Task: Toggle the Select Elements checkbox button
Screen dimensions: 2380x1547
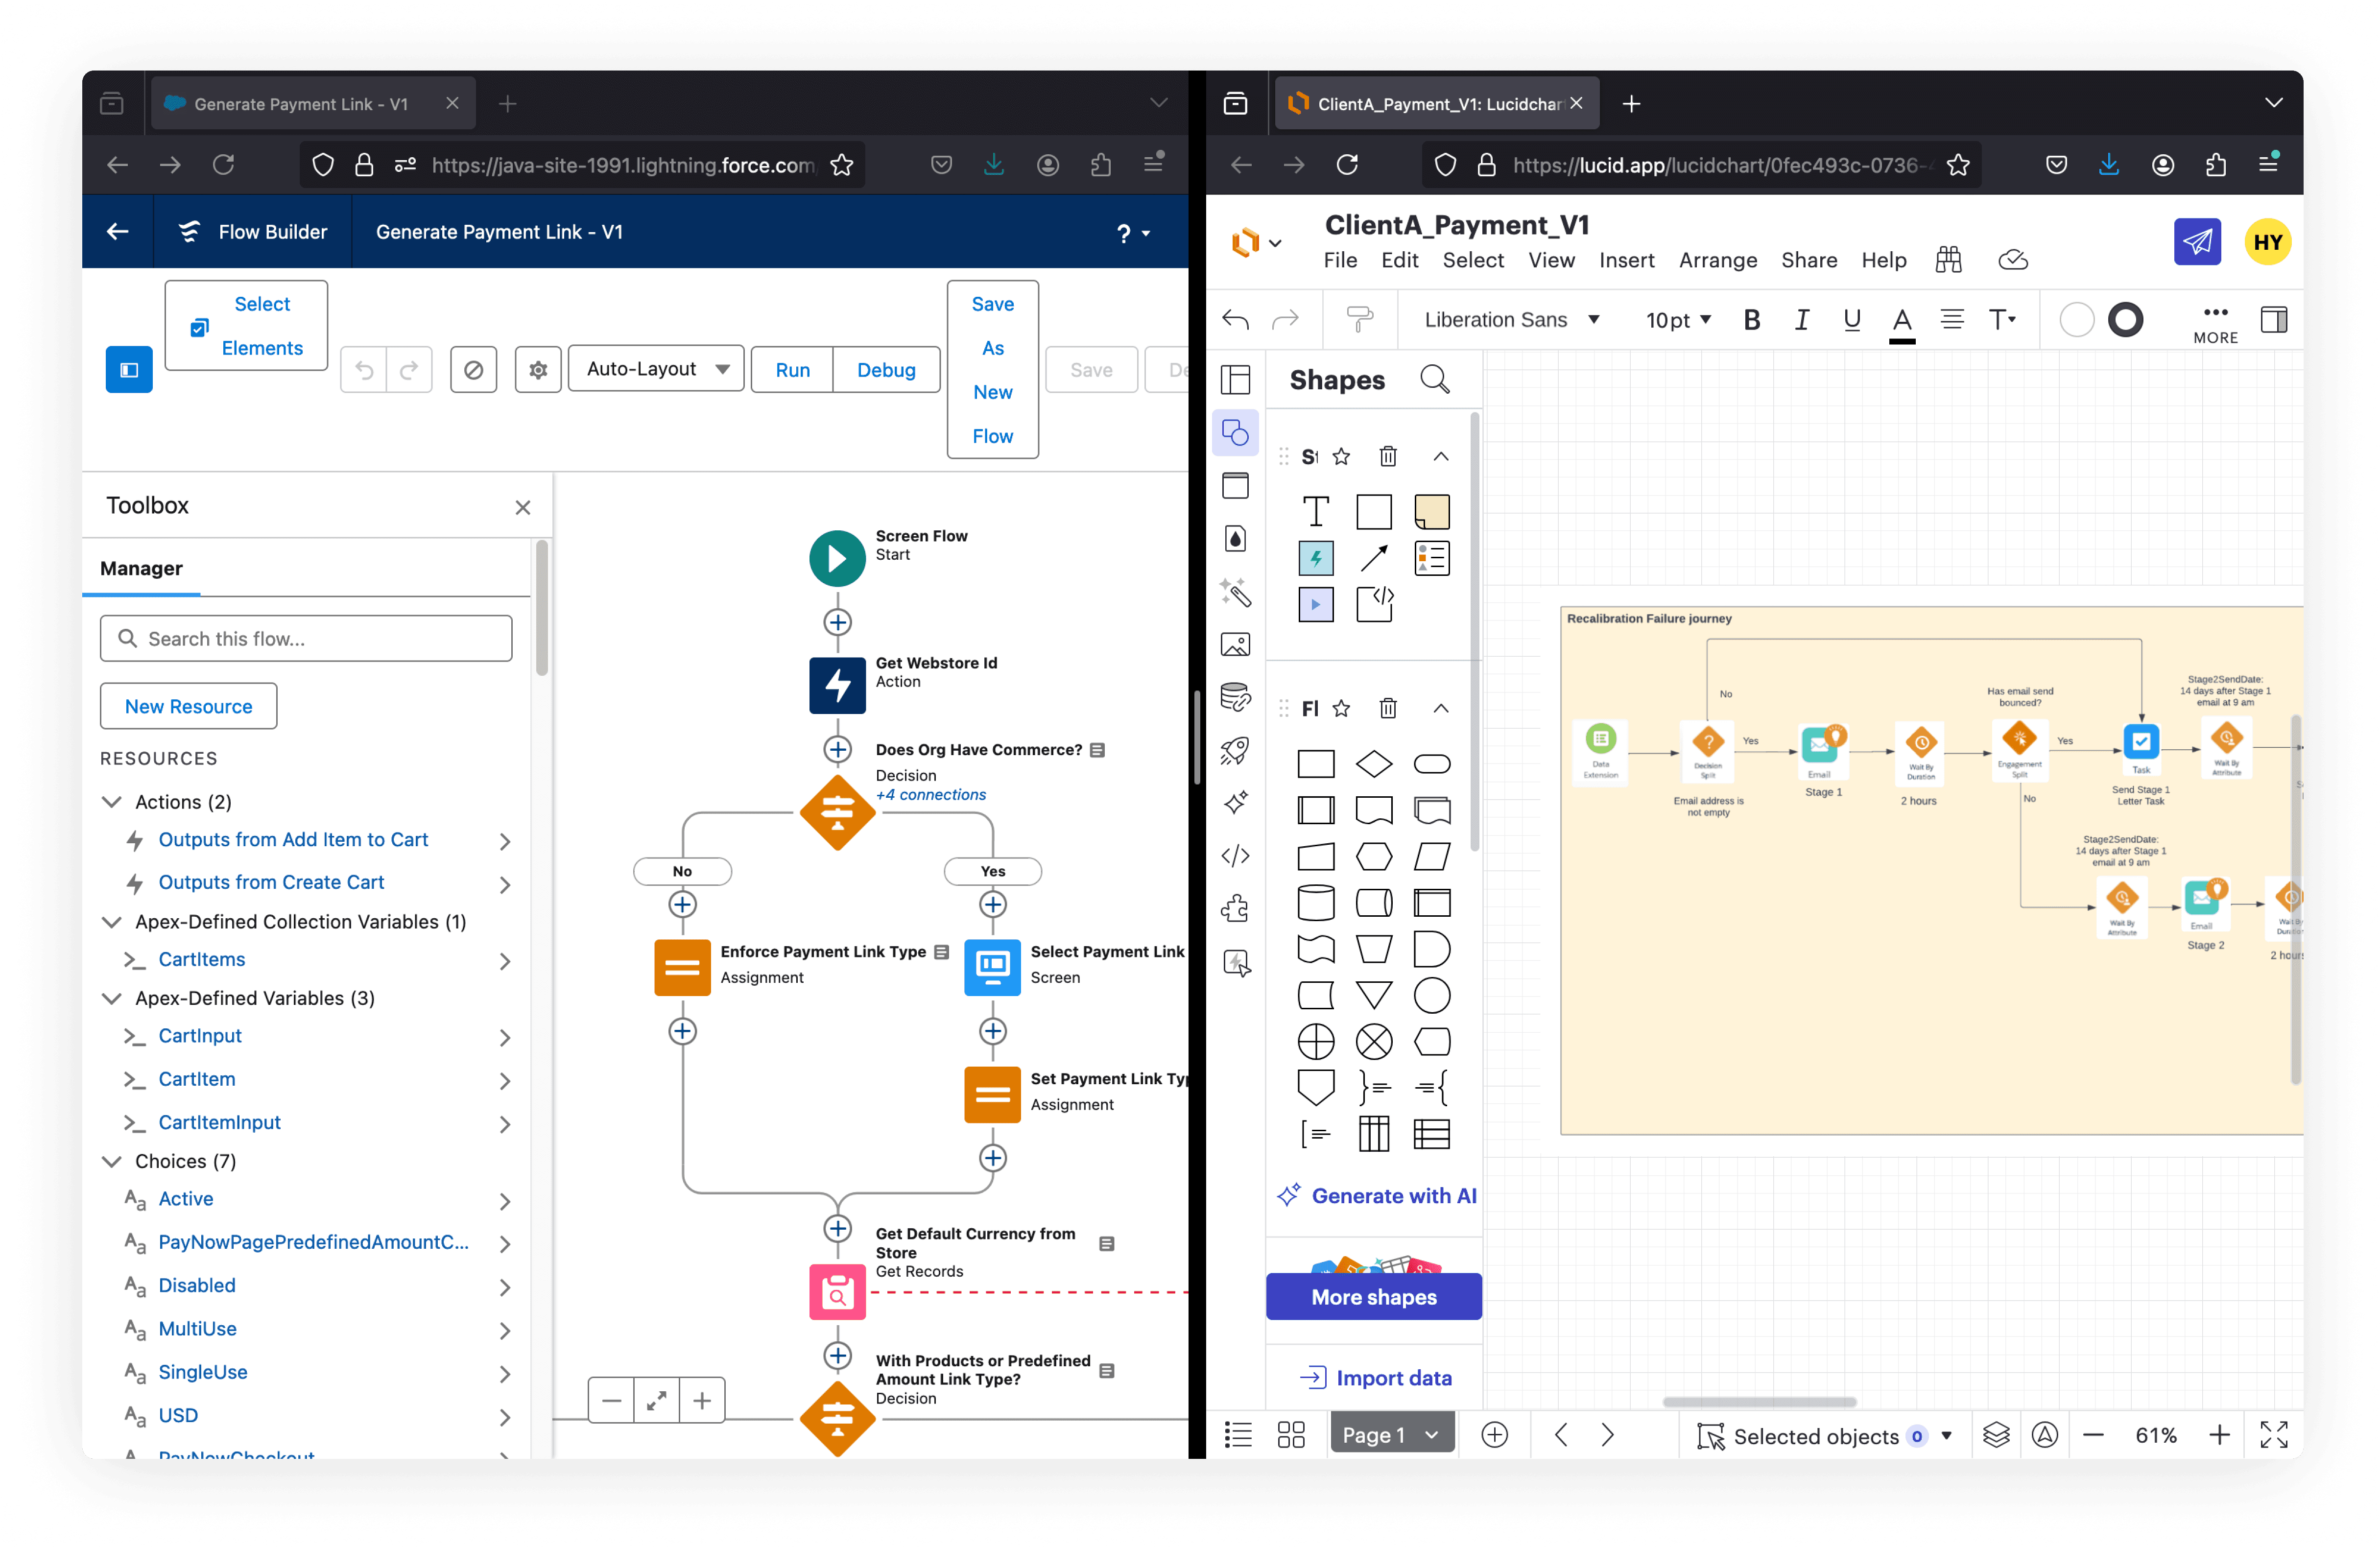Action: [246, 326]
